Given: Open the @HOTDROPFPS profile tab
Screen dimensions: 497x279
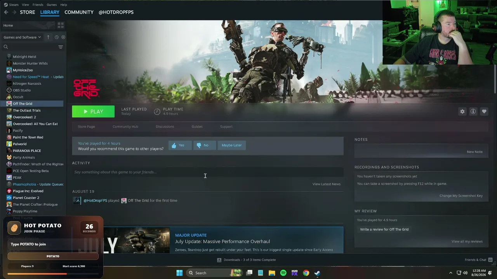Looking at the screenshot, I should [x=116, y=12].
